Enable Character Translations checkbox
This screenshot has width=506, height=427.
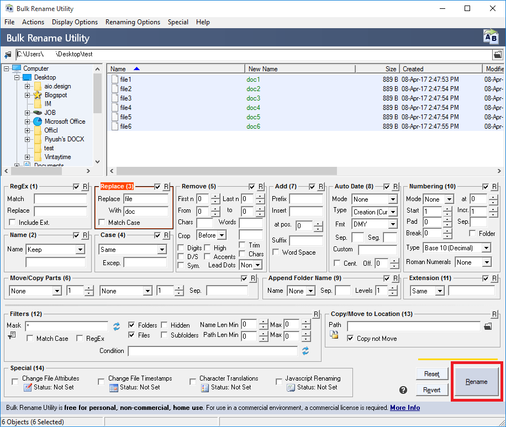click(x=193, y=382)
